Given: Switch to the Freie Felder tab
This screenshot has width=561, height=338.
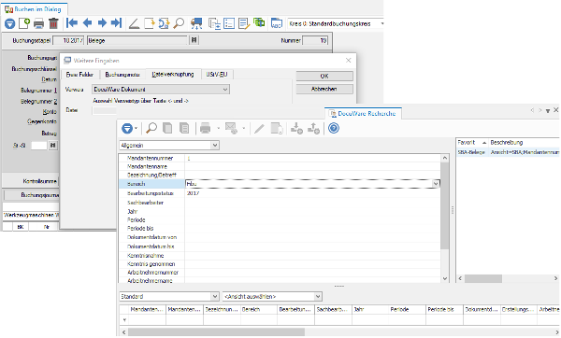Looking at the screenshot, I should click(79, 75).
